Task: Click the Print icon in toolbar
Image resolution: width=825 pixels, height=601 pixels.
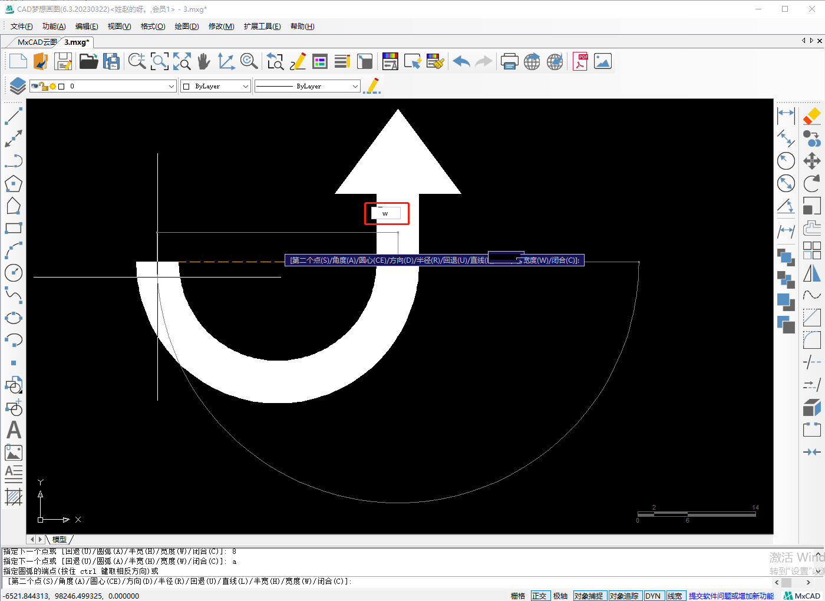Action: pos(509,61)
